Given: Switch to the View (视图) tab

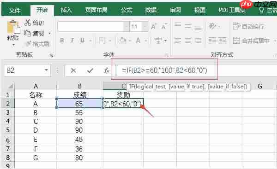Looking at the screenshot, I should [x=200, y=10].
